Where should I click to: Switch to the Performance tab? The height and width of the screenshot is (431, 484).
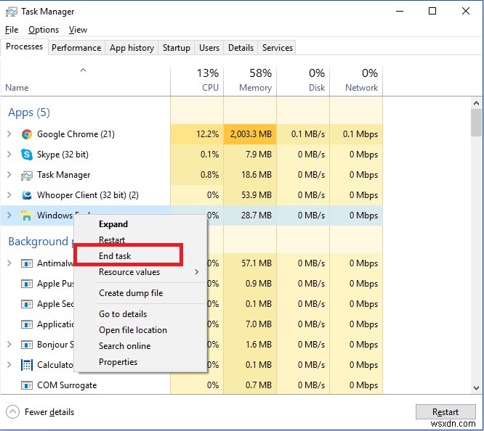pyautogui.click(x=76, y=48)
